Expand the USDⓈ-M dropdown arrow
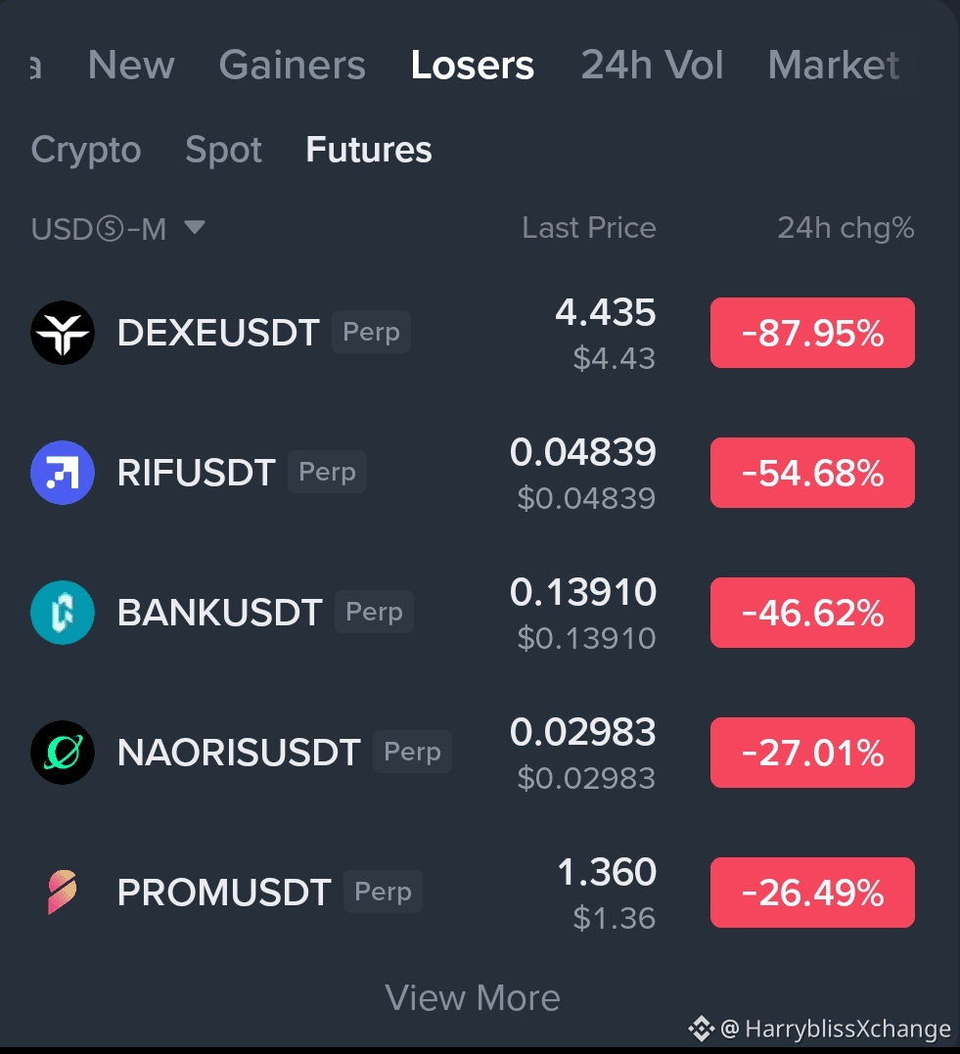Viewport: 960px width, 1054px height. (x=195, y=227)
